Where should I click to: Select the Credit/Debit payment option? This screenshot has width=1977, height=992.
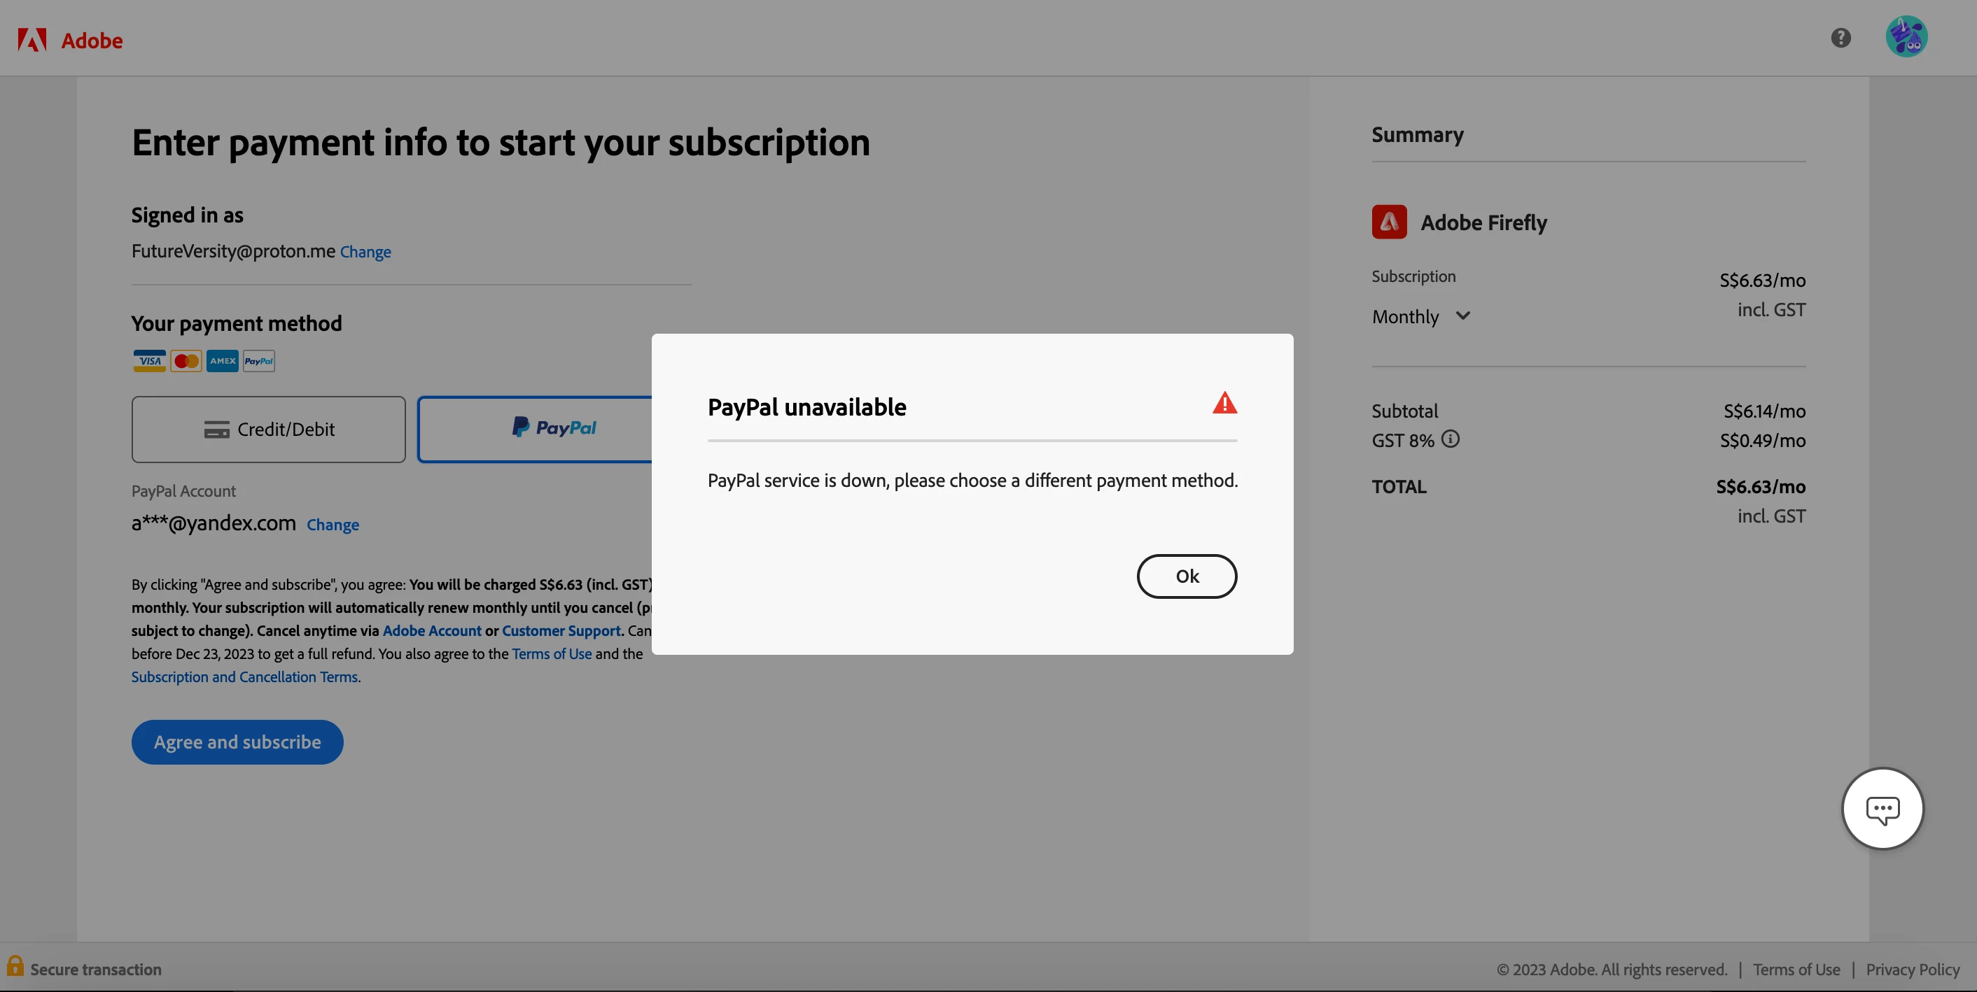[x=268, y=429]
